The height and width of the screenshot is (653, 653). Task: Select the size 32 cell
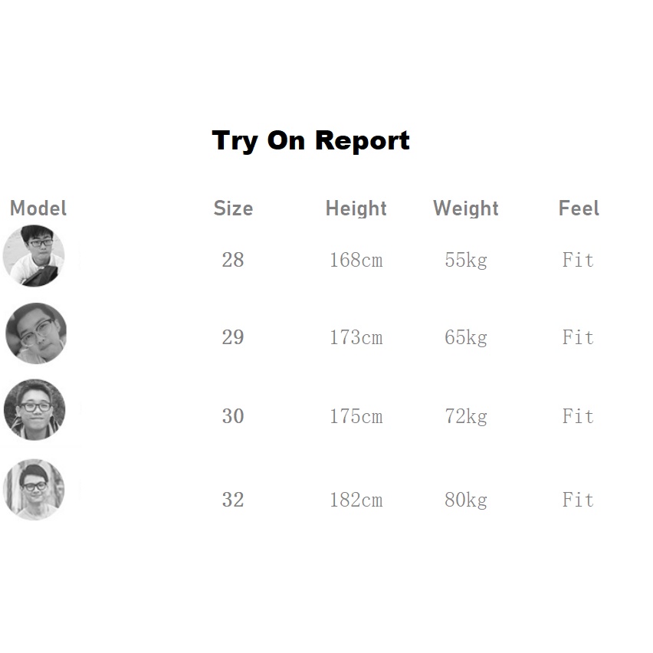[233, 500]
